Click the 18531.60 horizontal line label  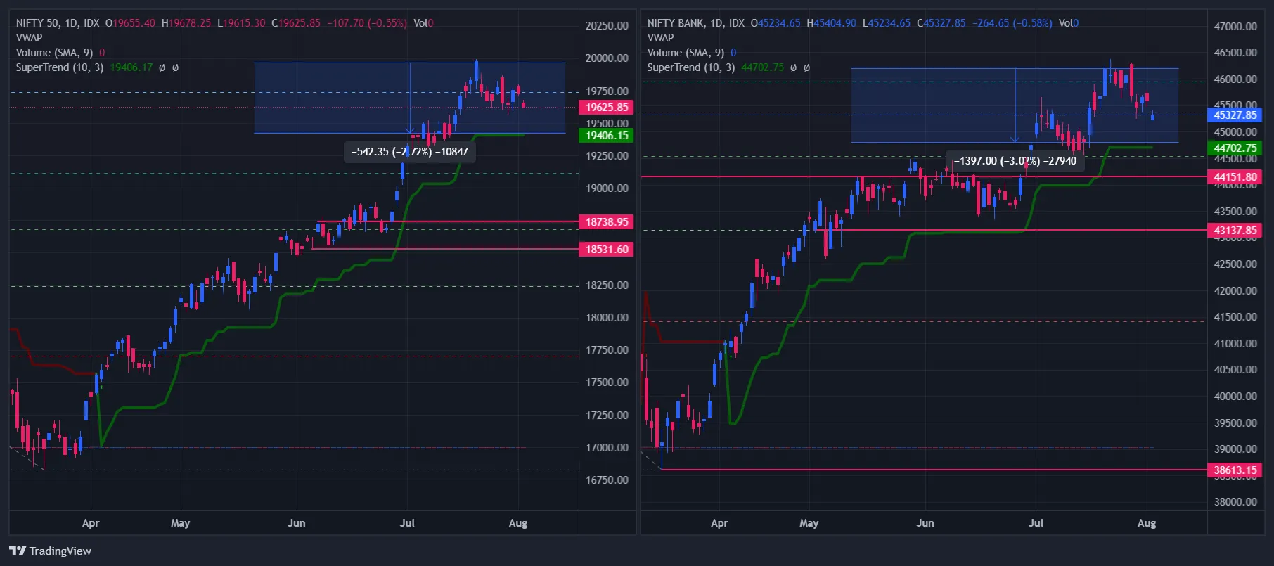coord(607,250)
